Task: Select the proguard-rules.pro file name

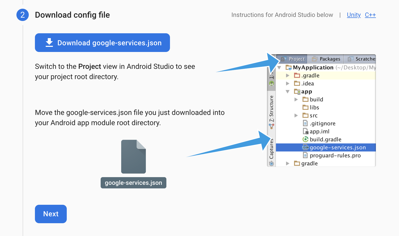Action: [x=335, y=156]
